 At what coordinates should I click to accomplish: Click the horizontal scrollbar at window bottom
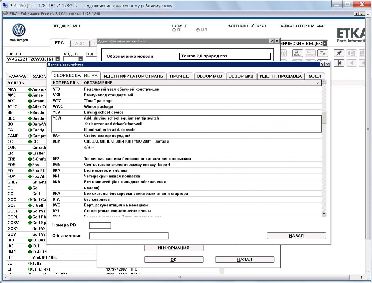pyautogui.click(x=179, y=277)
